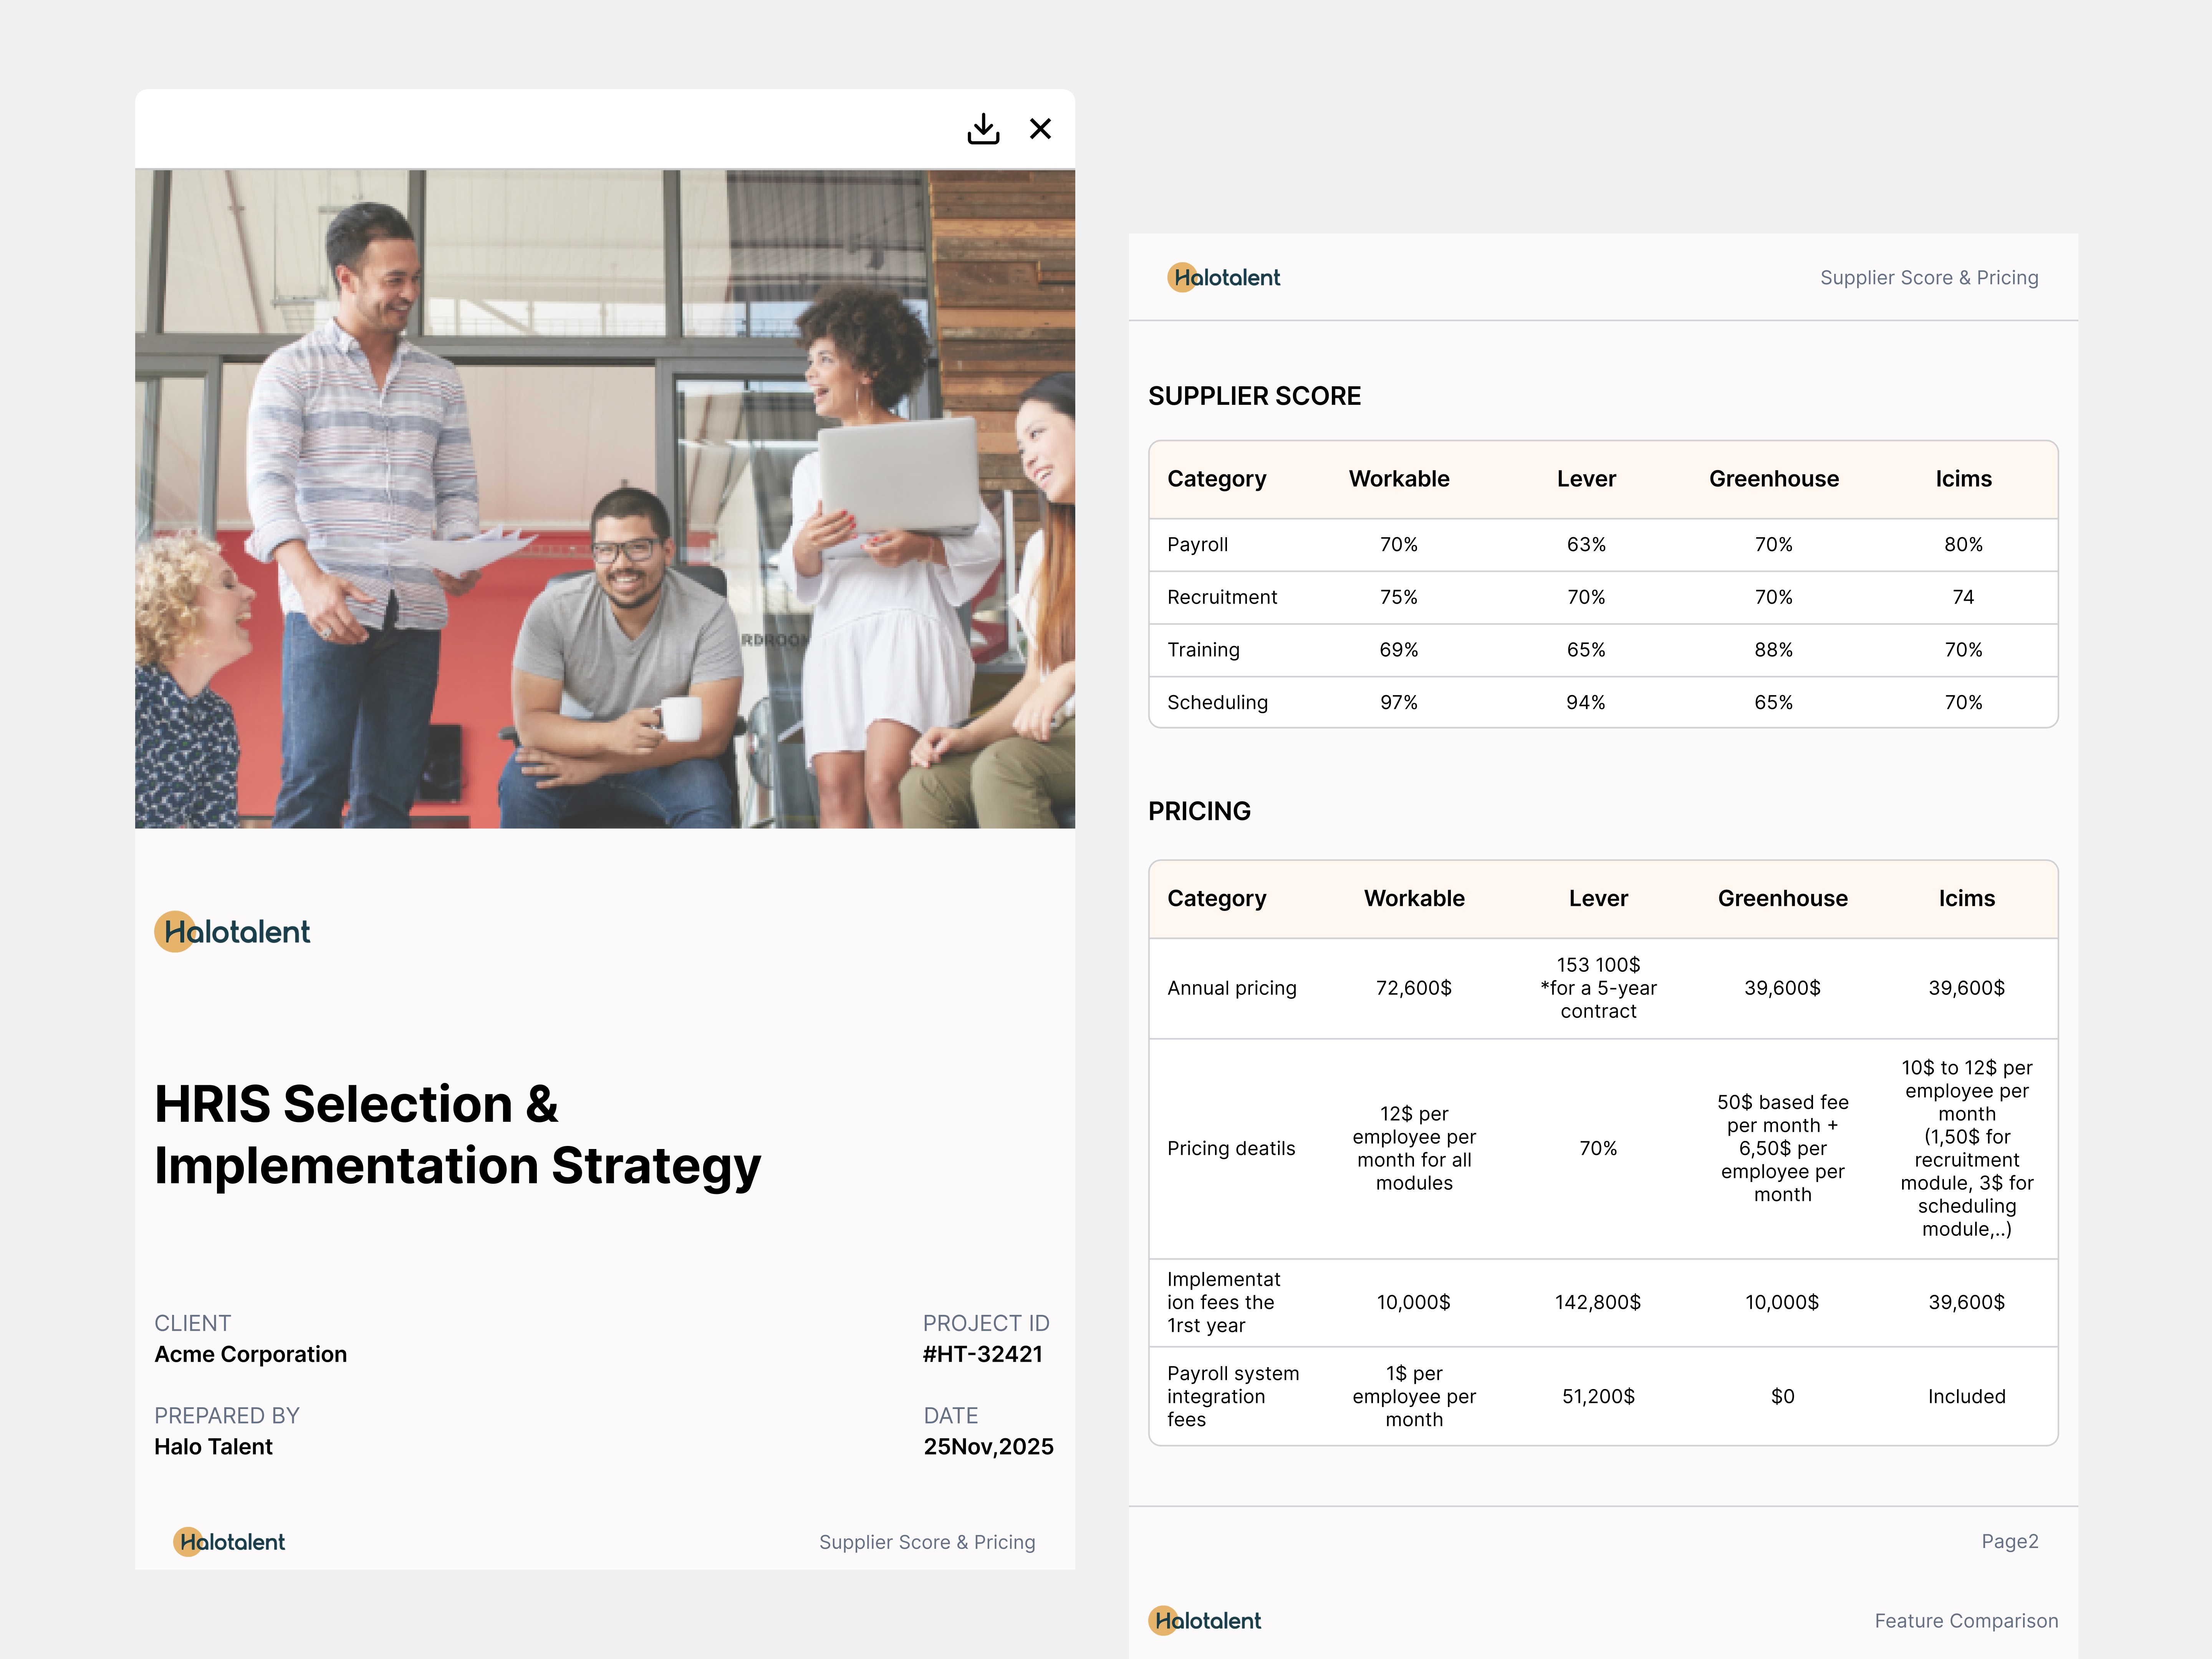
Task: Select the Scheduling row label
Action: tap(1217, 702)
